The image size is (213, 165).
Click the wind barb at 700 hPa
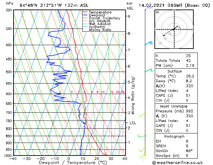tap(142, 114)
